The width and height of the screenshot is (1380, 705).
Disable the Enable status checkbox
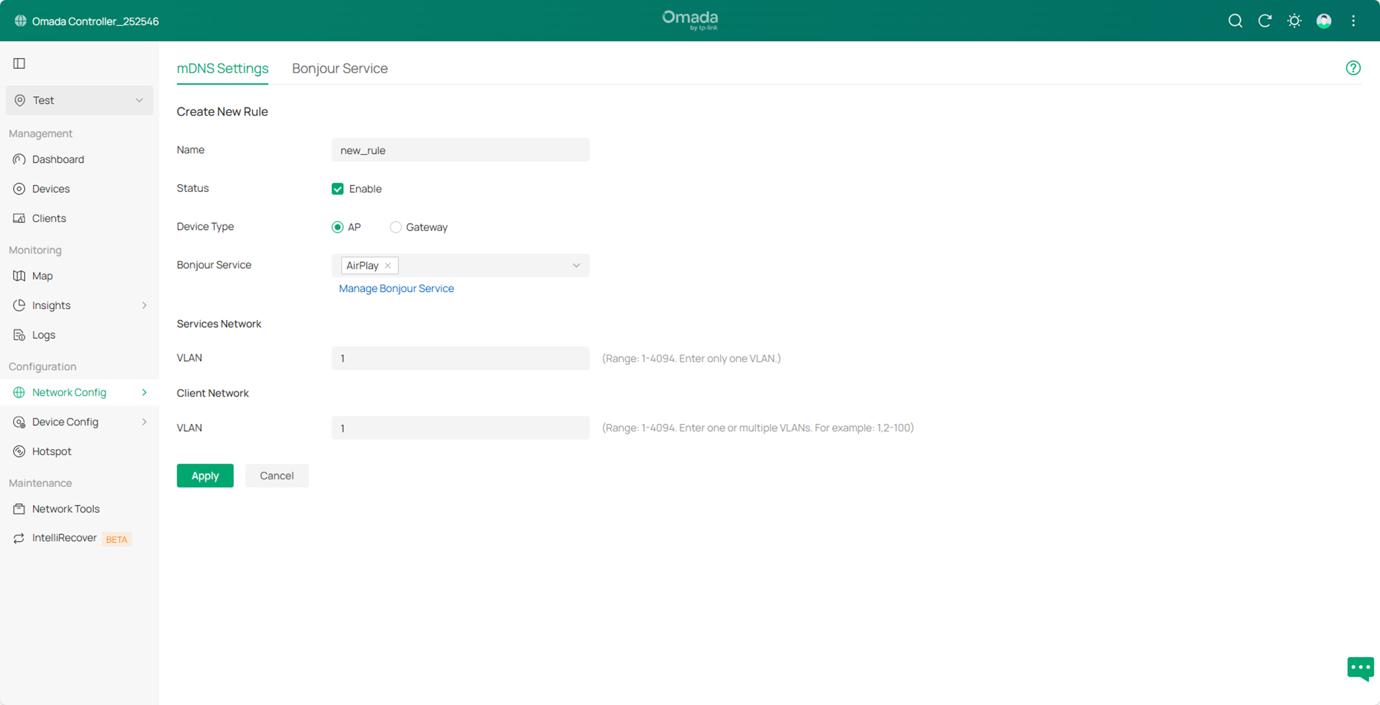[337, 189]
